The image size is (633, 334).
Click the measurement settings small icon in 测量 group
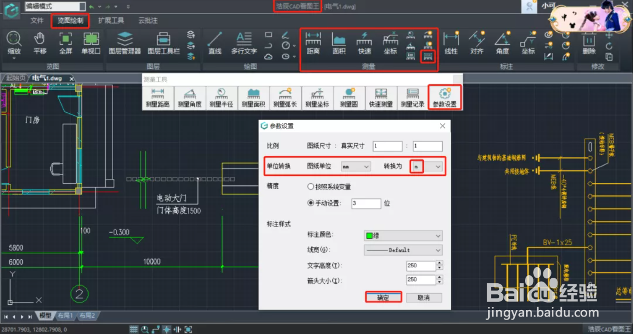428,56
